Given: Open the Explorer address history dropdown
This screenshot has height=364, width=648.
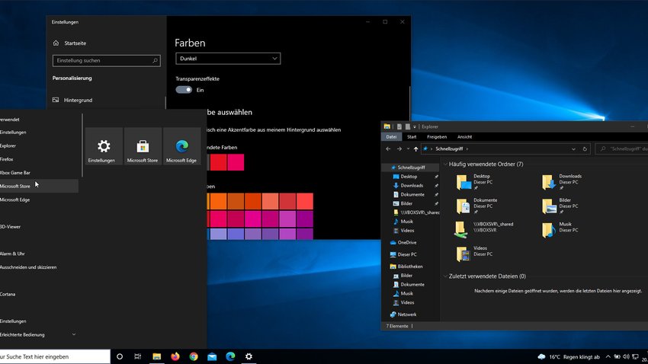Looking at the screenshot, I should pos(573,149).
